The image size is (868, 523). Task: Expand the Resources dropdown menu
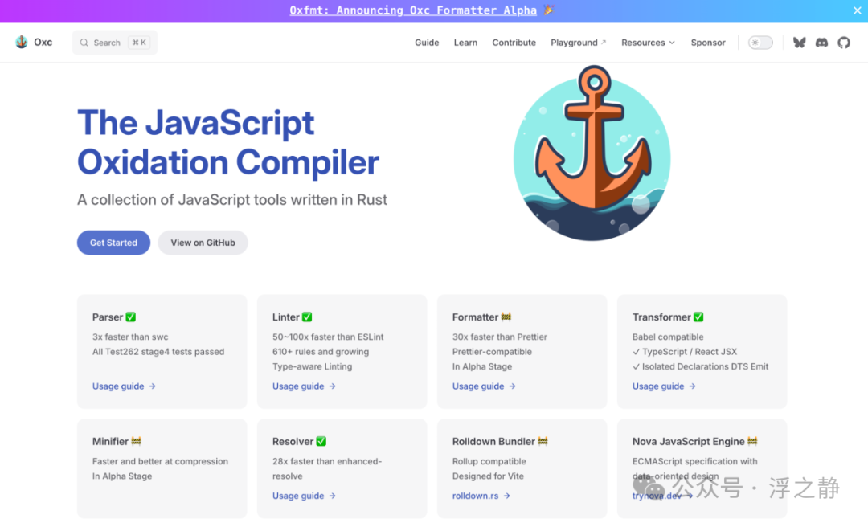pyautogui.click(x=648, y=43)
